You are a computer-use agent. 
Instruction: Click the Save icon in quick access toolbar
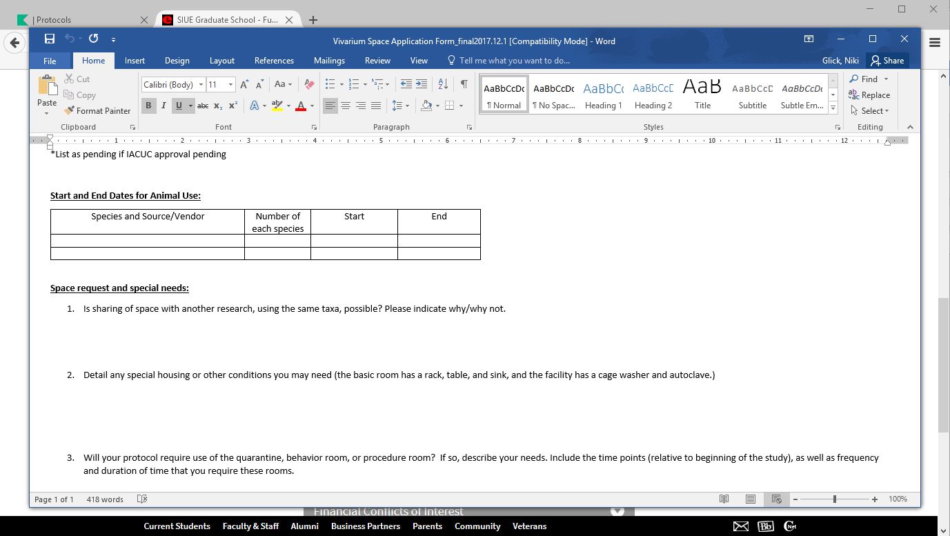click(50, 39)
